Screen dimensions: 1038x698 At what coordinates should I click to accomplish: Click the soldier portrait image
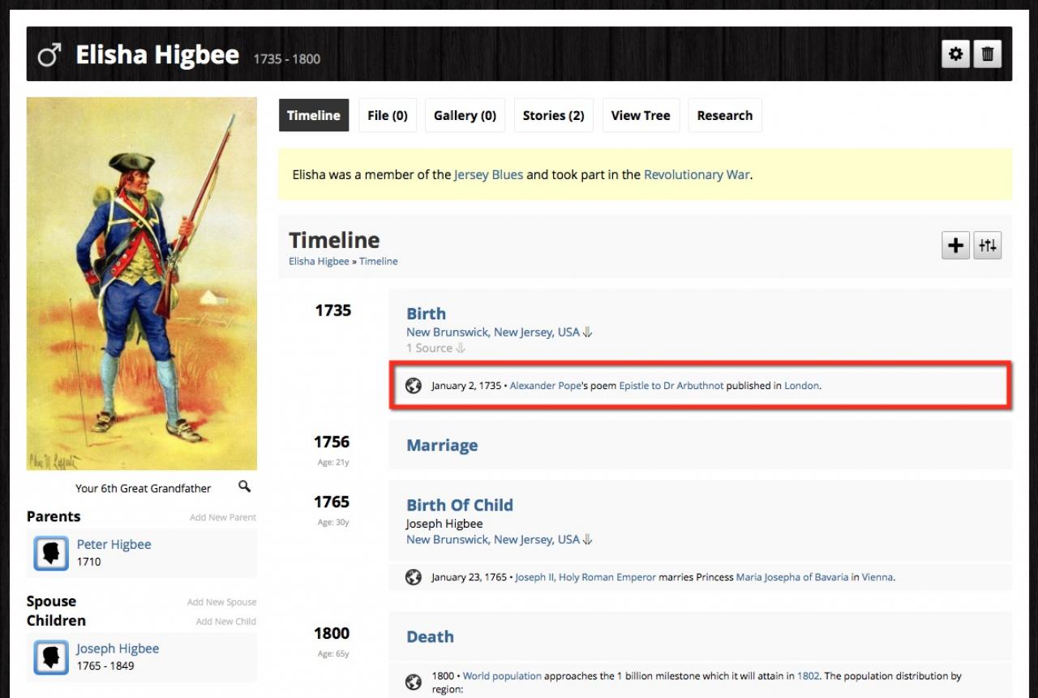pos(142,284)
